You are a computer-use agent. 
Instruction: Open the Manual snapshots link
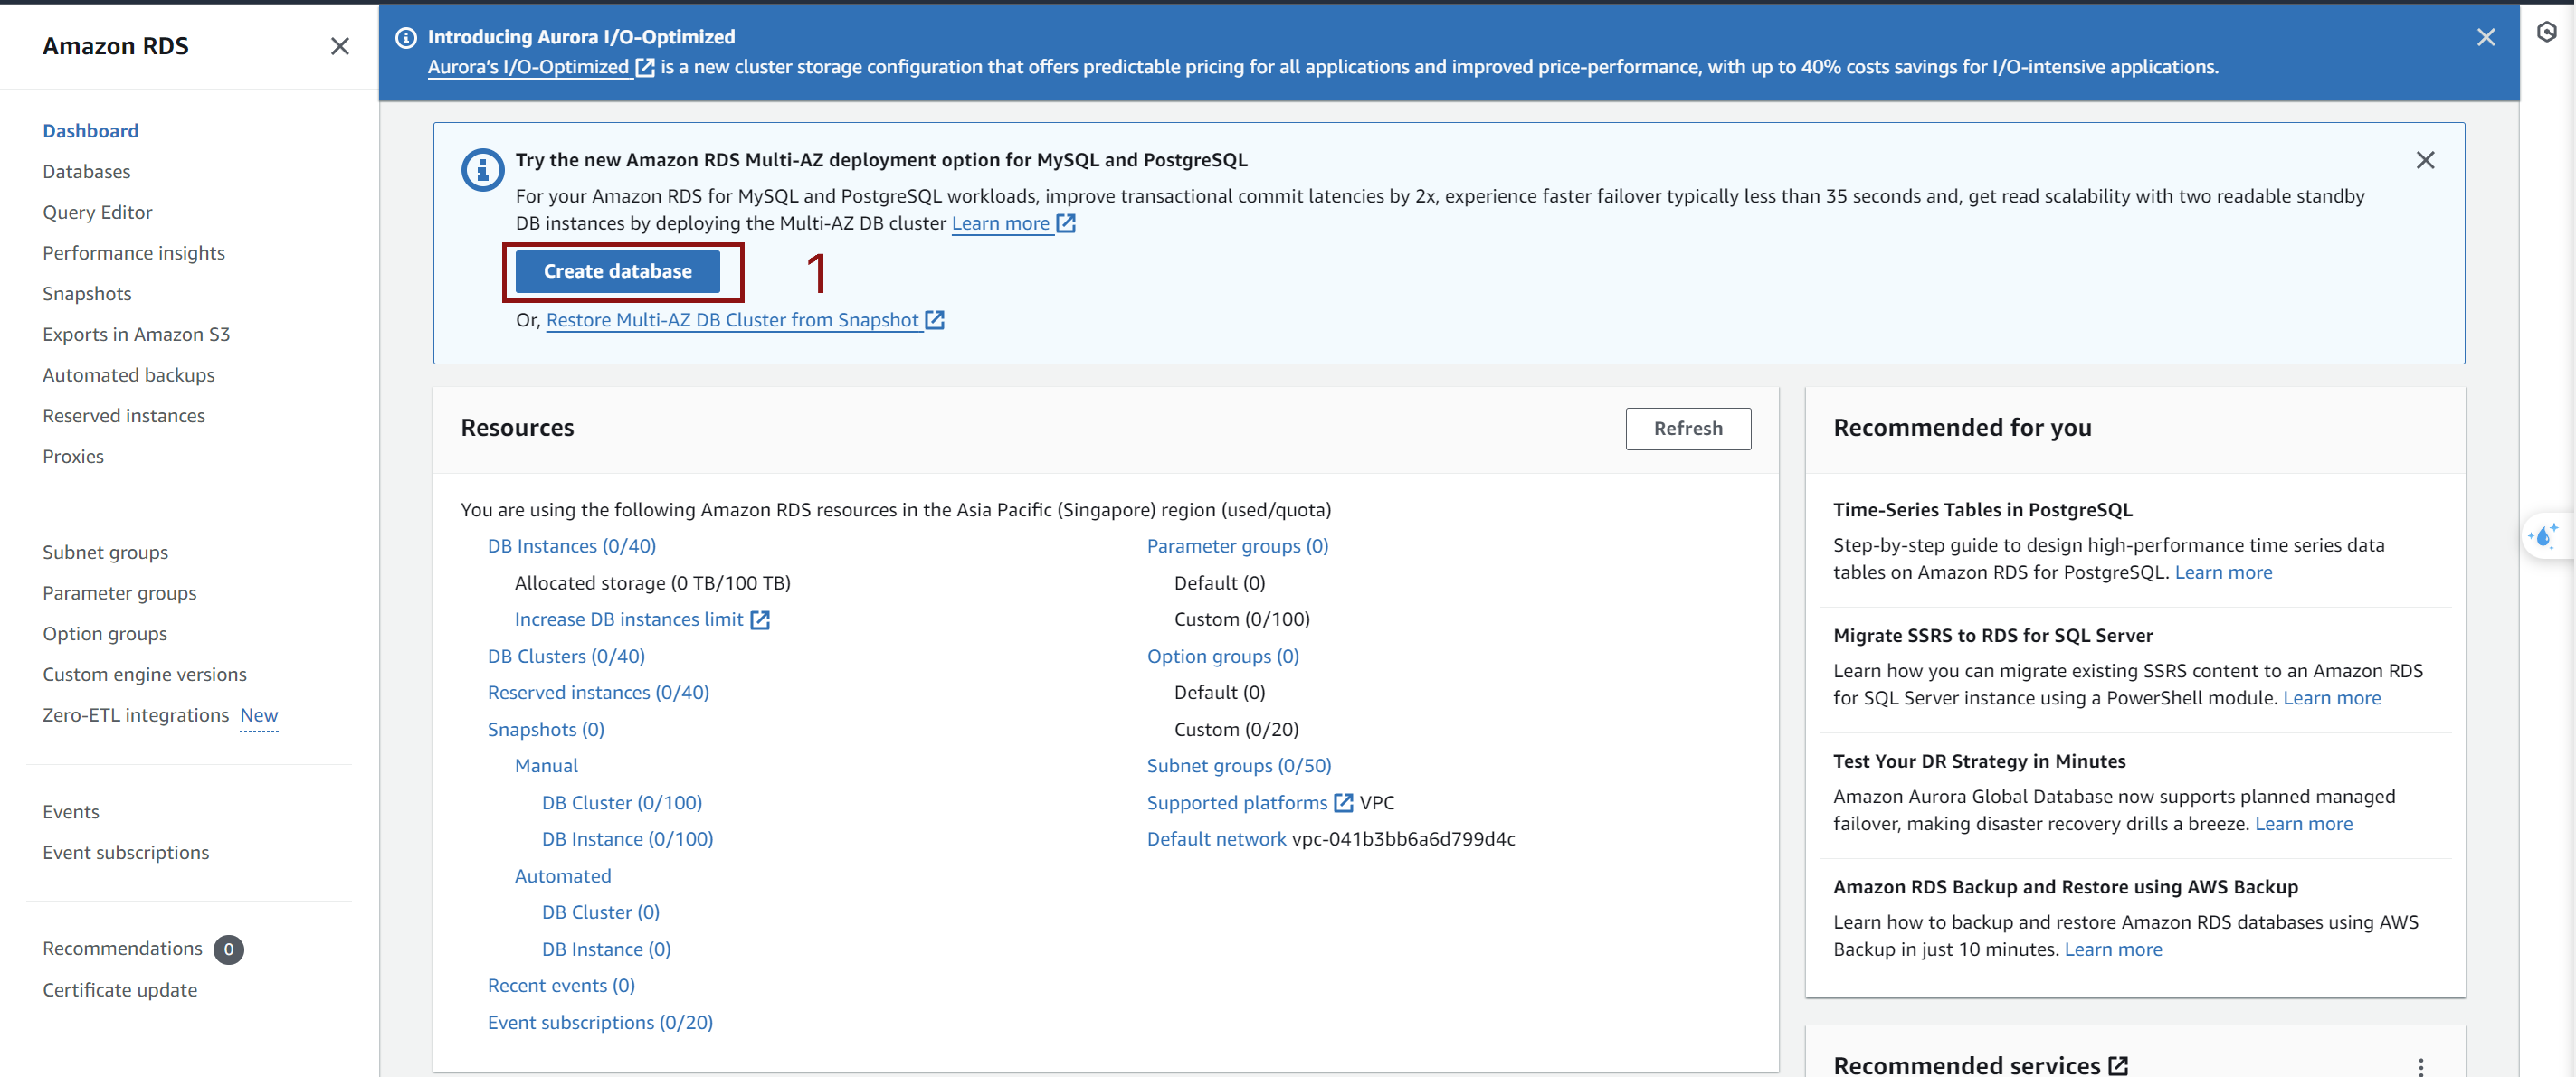[x=546, y=765]
